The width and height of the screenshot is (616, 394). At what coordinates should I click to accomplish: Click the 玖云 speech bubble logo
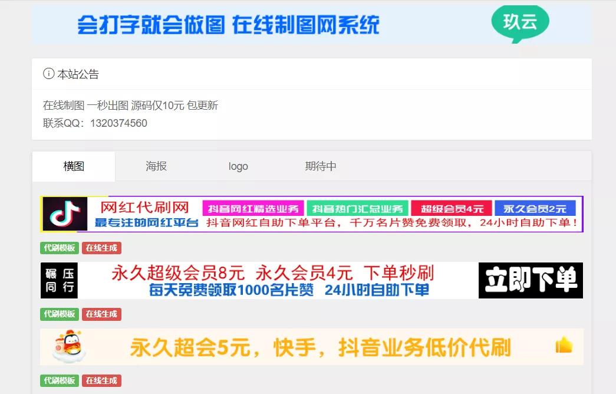520,24
